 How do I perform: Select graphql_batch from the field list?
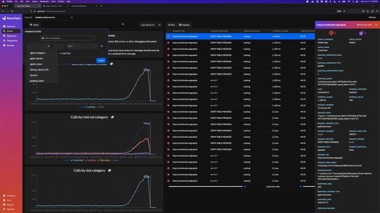37,81
